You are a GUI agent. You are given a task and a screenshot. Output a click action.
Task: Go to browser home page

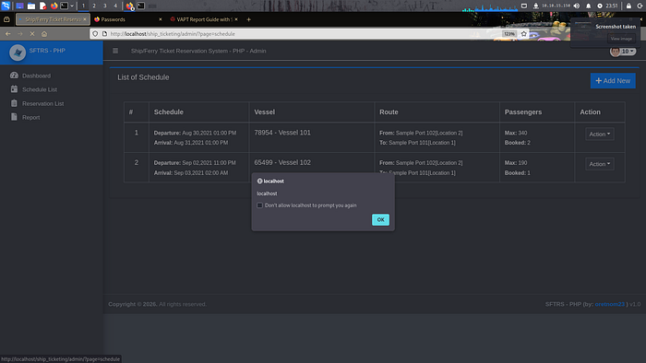[x=44, y=34]
